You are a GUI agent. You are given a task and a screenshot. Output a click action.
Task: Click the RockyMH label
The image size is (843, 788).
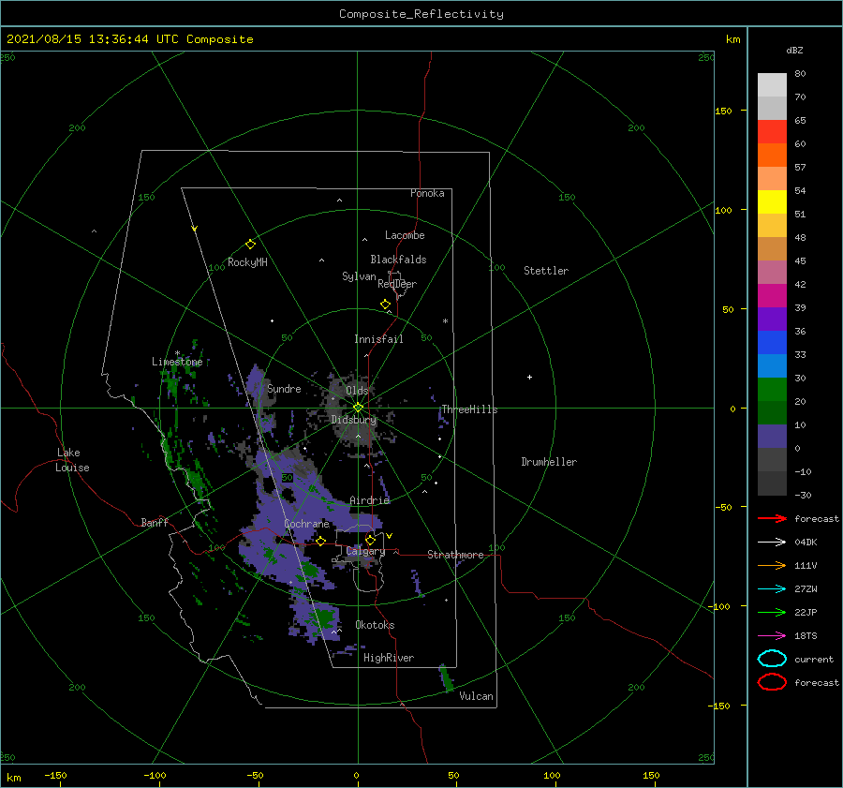coord(247,262)
